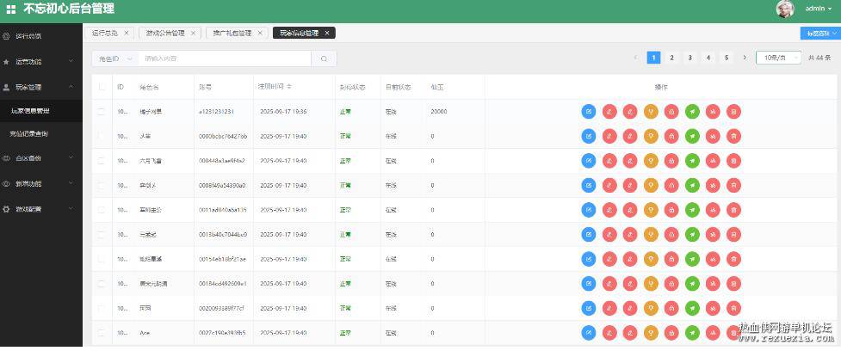This screenshot has width=841, height=351.
Task: Click orange icon in Ace row
Action: [651, 333]
